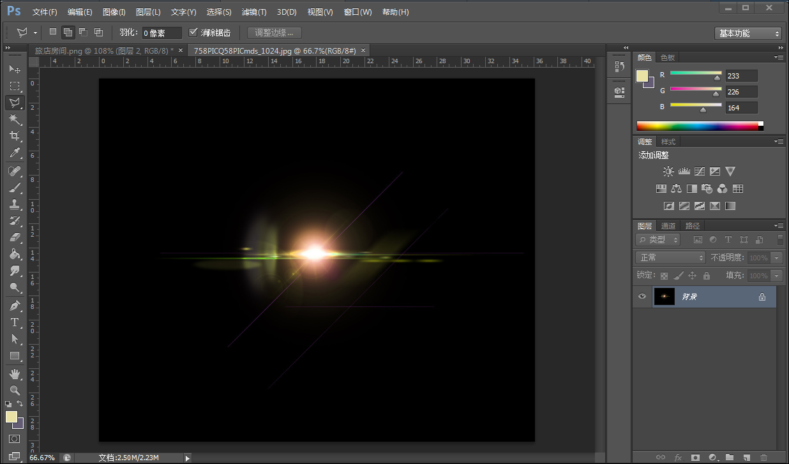Pick the Magic Wand tool

tap(15, 119)
